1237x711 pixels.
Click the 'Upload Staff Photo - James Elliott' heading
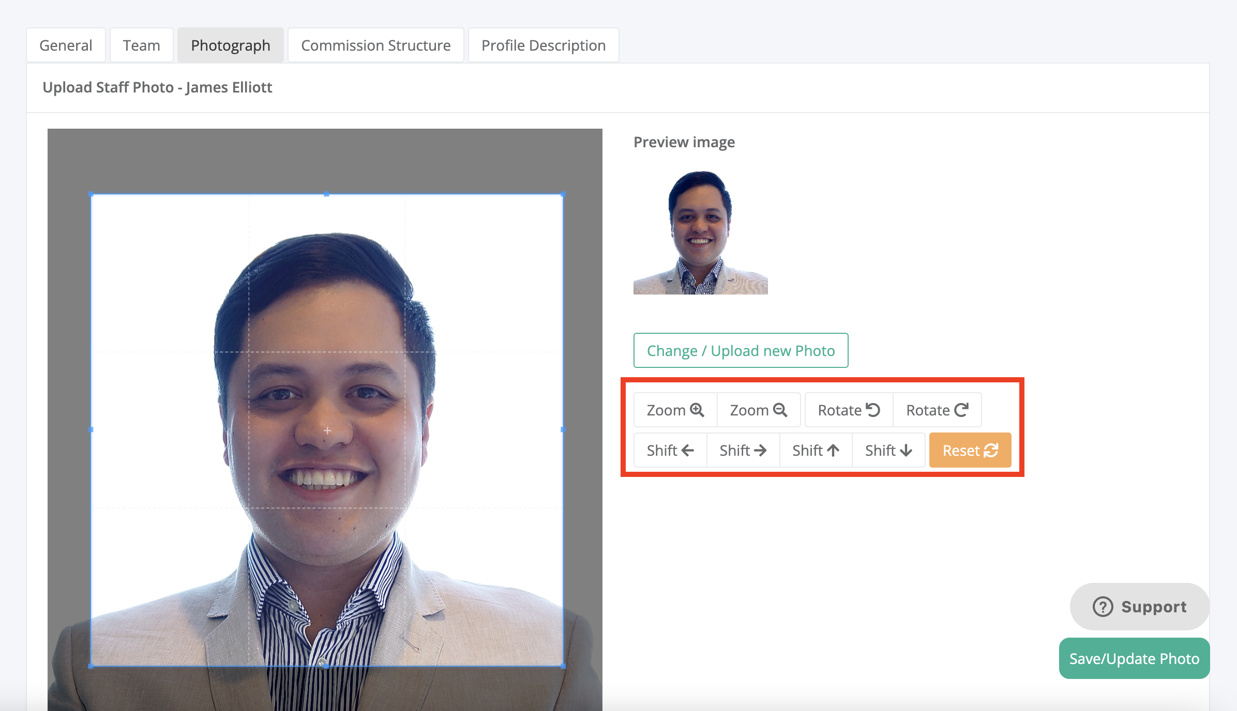(157, 87)
